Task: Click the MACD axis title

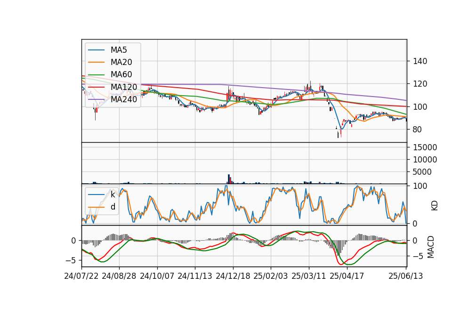Action: tap(430, 247)
